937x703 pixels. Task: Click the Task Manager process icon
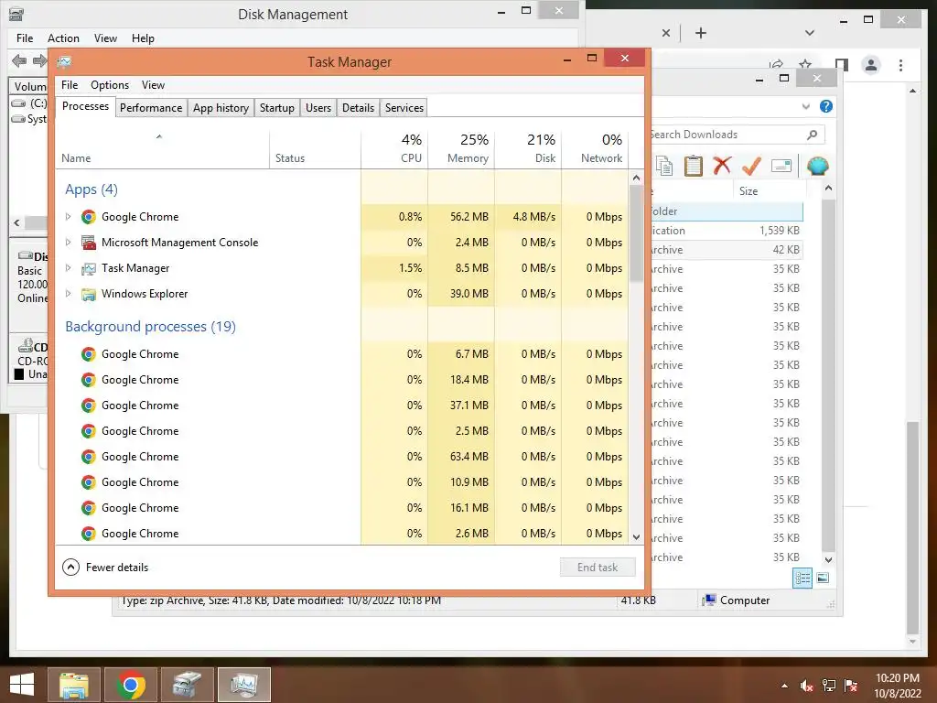pyautogui.click(x=89, y=268)
